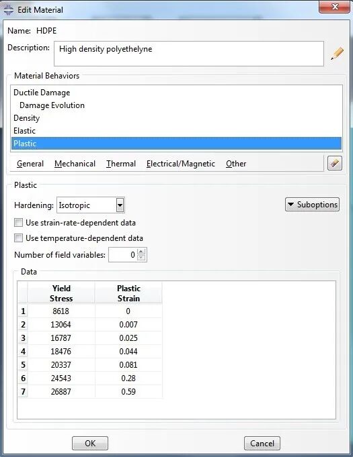Expand the Suboptions menu
The image size is (353, 457).
312,204
